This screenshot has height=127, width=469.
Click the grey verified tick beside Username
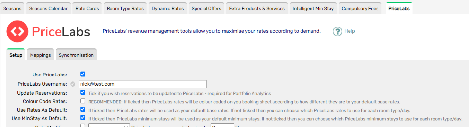73,84
